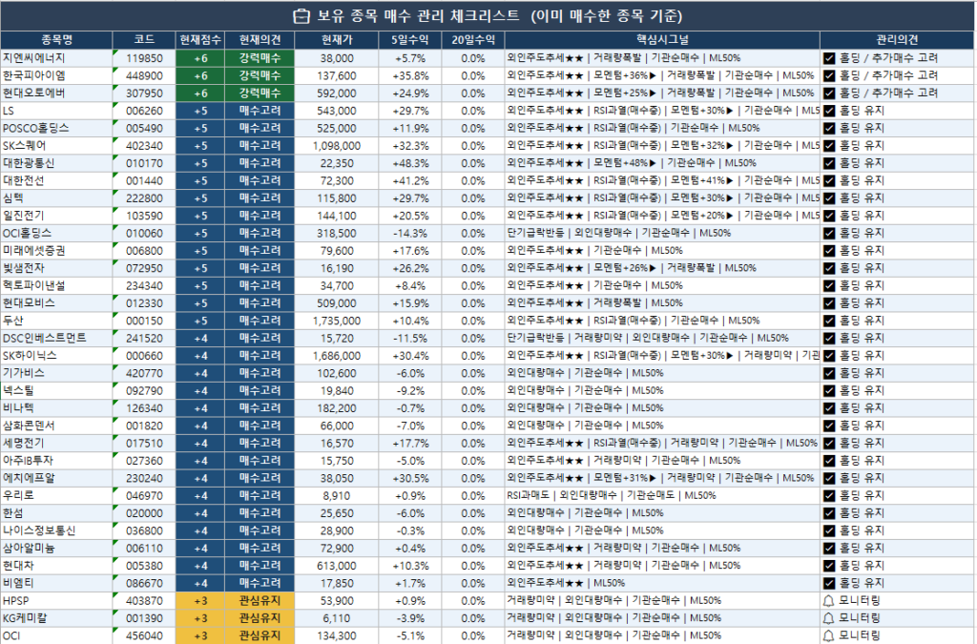Click the 관리의견 column header
The height and width of the screenshot is (644, 977).
tap(898, 40)
